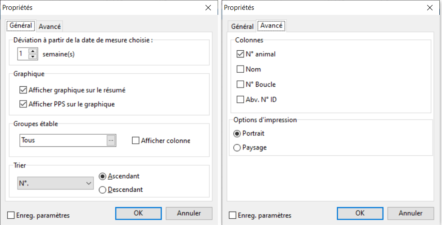The image size is (442, 225).
Task: Click the spinner up arrow for weeks
Action: [33, 51]
